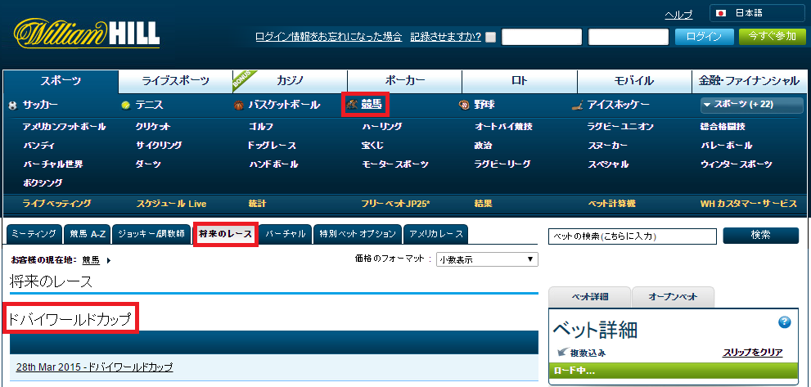The image size is (811, 387).
Task: Switch to the 特別ベットオプション tab
Action: pos(358,234)
